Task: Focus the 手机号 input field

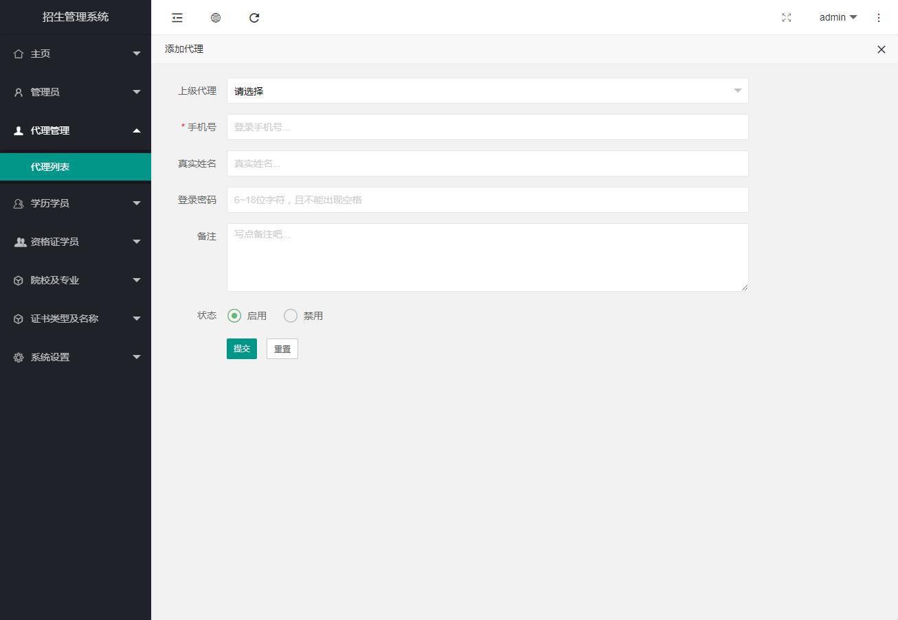Action: click(x=487, y=127)
